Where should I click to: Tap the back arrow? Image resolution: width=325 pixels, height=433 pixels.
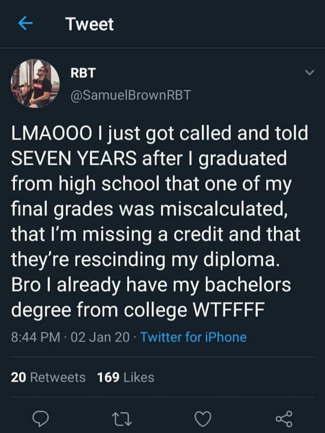click(x=25, y=24)
